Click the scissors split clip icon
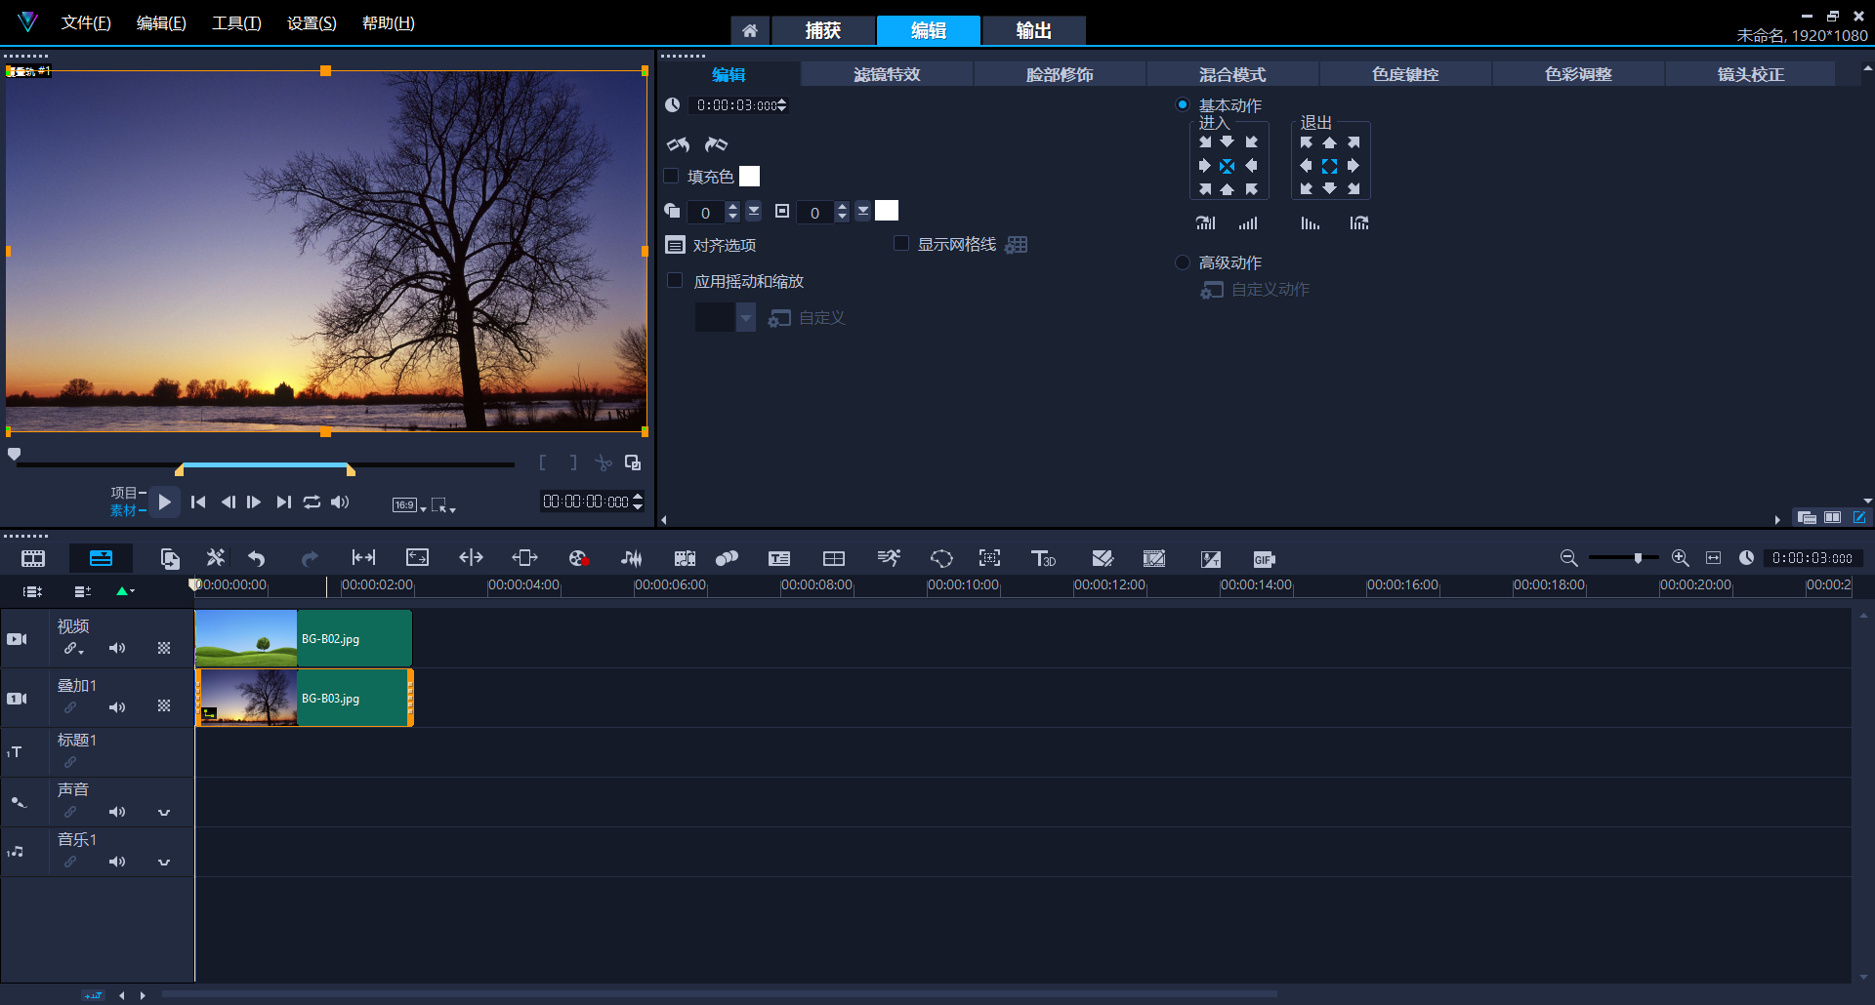The height and width of the screenshot is (1005, 1875). pyautogui.click(x=604, y=462)
